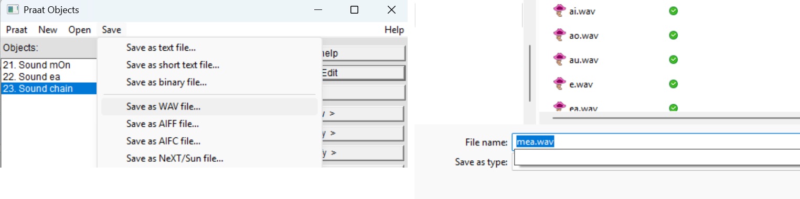
Task: Open the New menu
Action: pyautogui.click(x=48, y=30)
